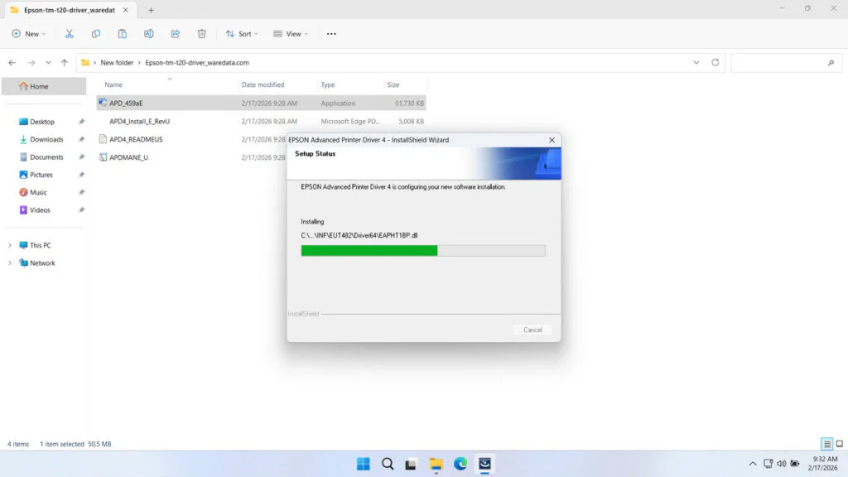The image size is (848, 477).
Task: Click the Rename icon in the toolbar
Action: click(149, 33)
